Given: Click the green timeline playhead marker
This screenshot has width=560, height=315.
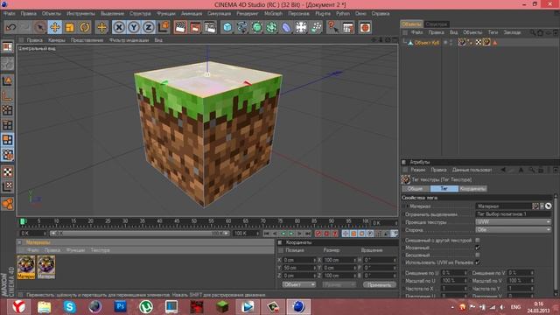Looking at the screenshot, I should (x=23, y=221).
